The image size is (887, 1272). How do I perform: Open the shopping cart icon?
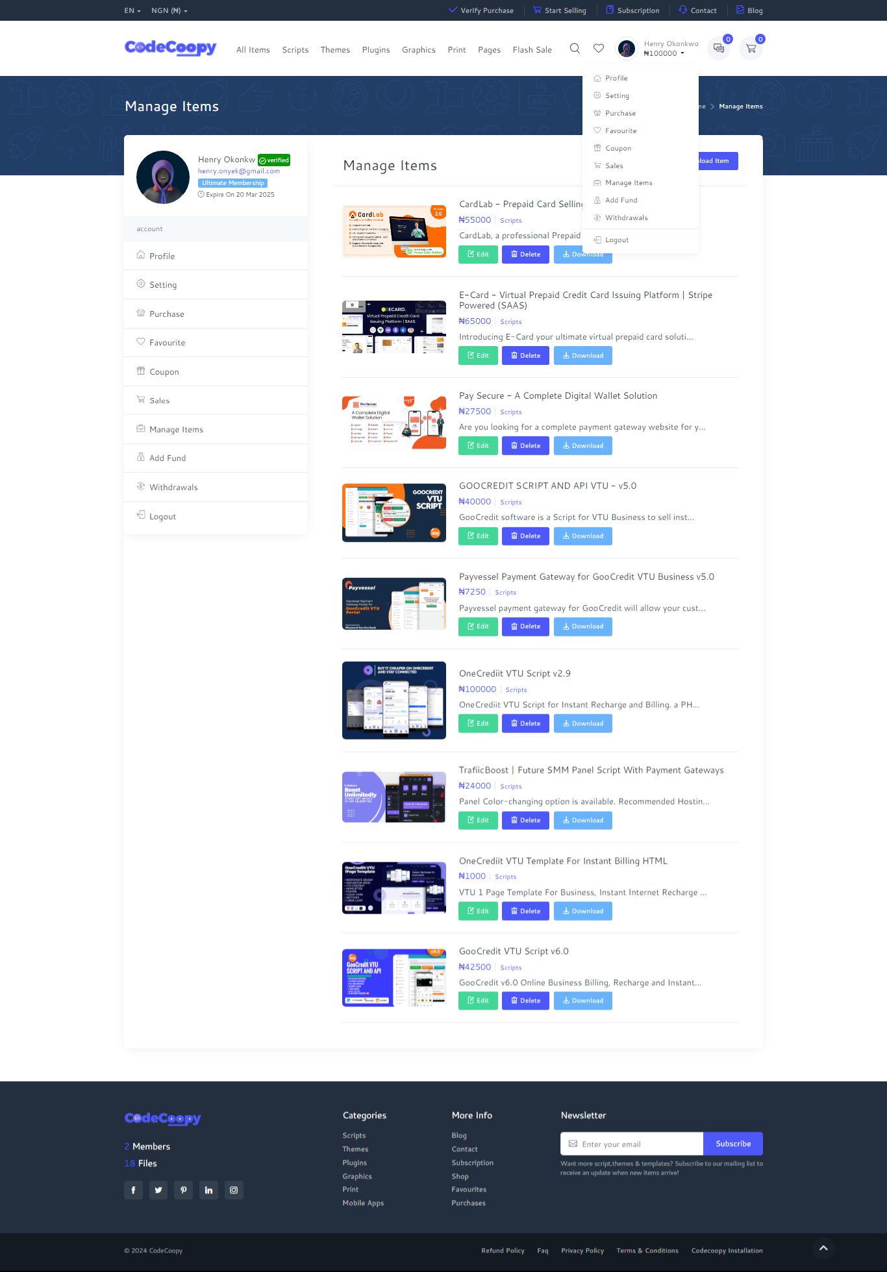pyautogui.click(x=751, y=48)
